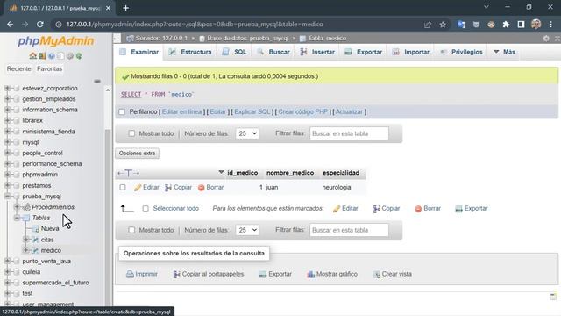Click Exportar in query results operations
The image size is (561, 316).
275,274
